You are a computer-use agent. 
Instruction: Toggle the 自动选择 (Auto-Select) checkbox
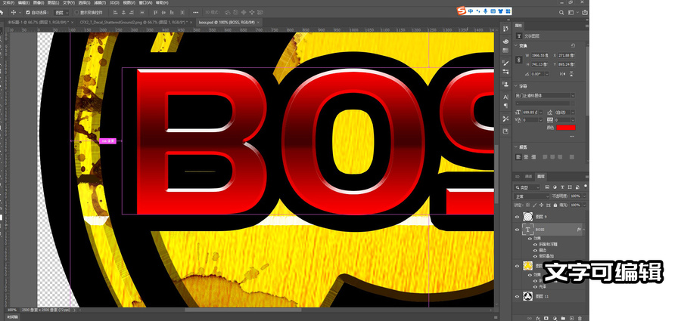[x=28, y=13]
